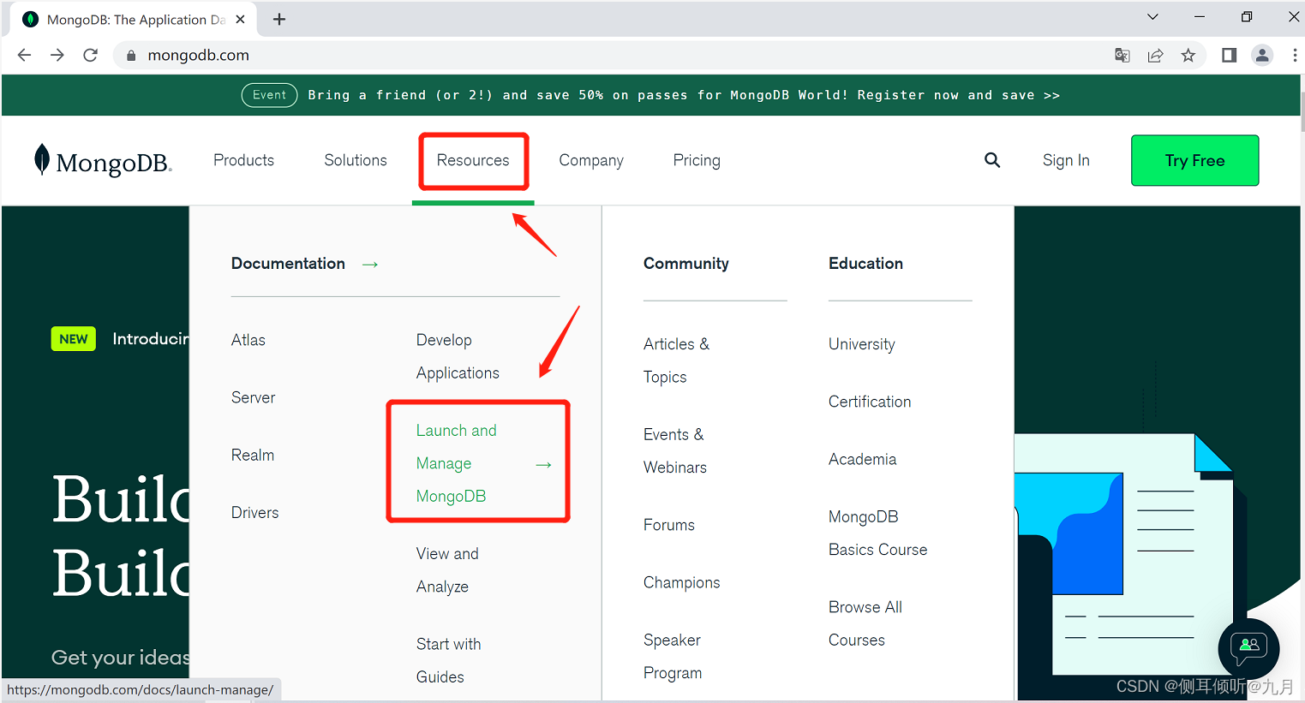
Task: Click the Community heading
Action: click(x=686, y=264)
